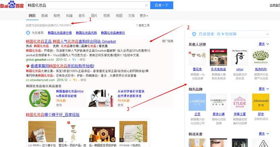Expand the 其他人还搜 section with 展开
This screenshot has width=280, height=147.
pyautogui.click(x=264, y=44)
